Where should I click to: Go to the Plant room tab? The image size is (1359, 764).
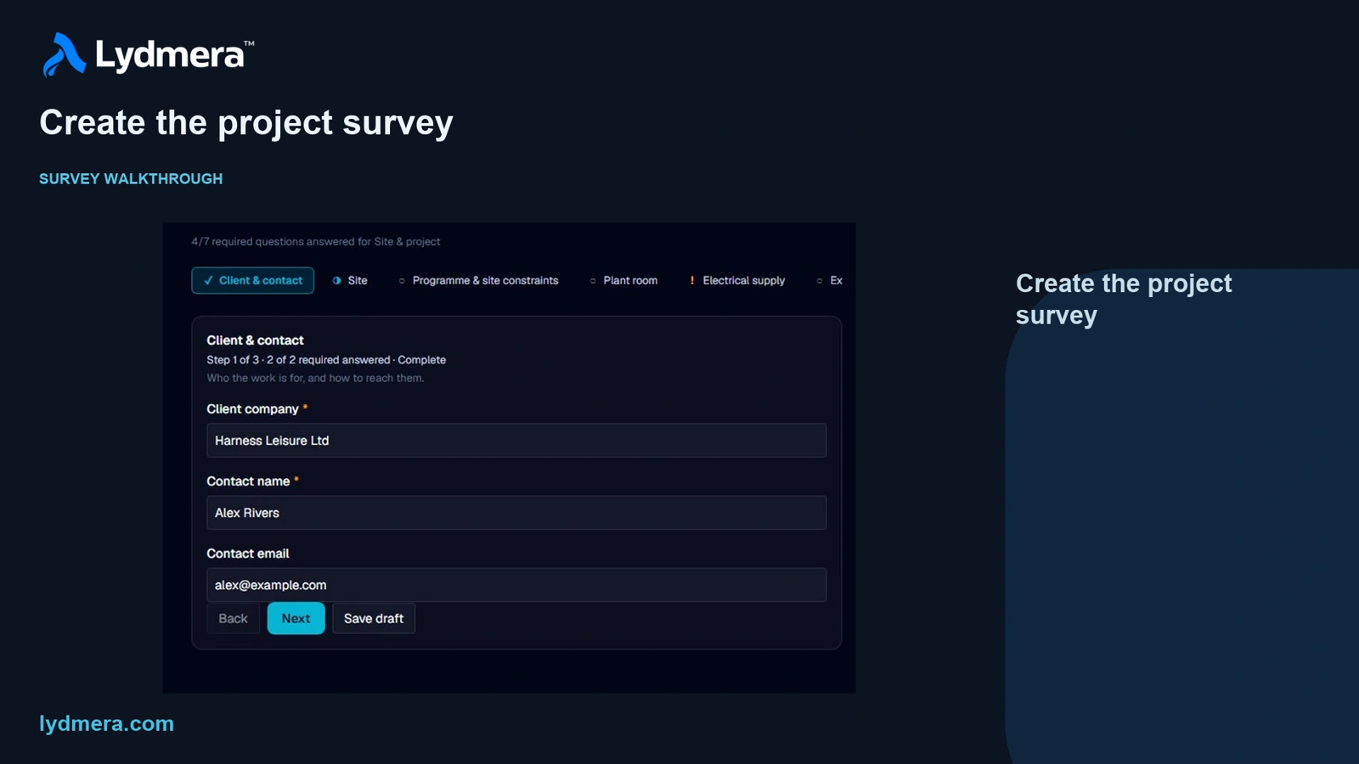pyautogui.click(x=623, y=280)
